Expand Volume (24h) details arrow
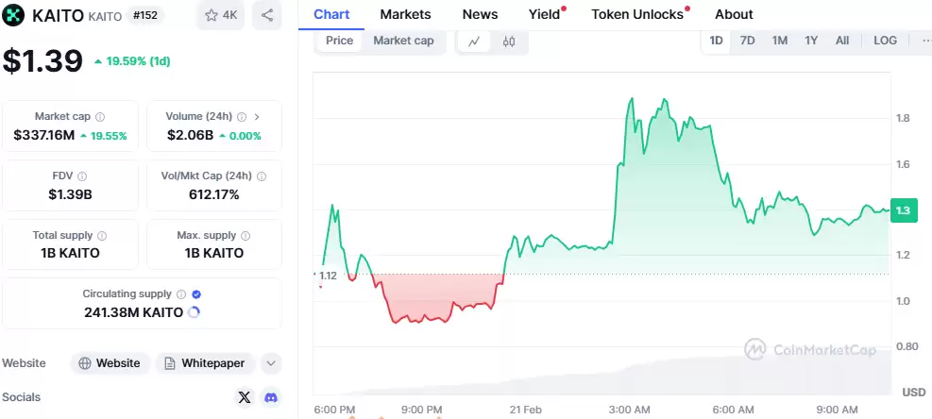The image size is (932, 419). [x=258, y=116]
